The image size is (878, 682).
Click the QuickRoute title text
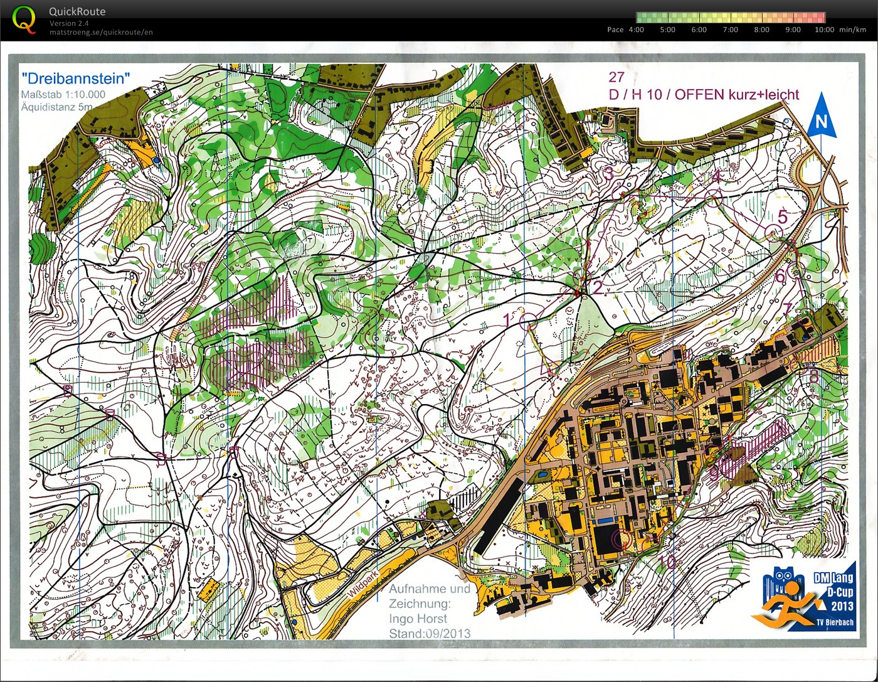click(77, 11)
